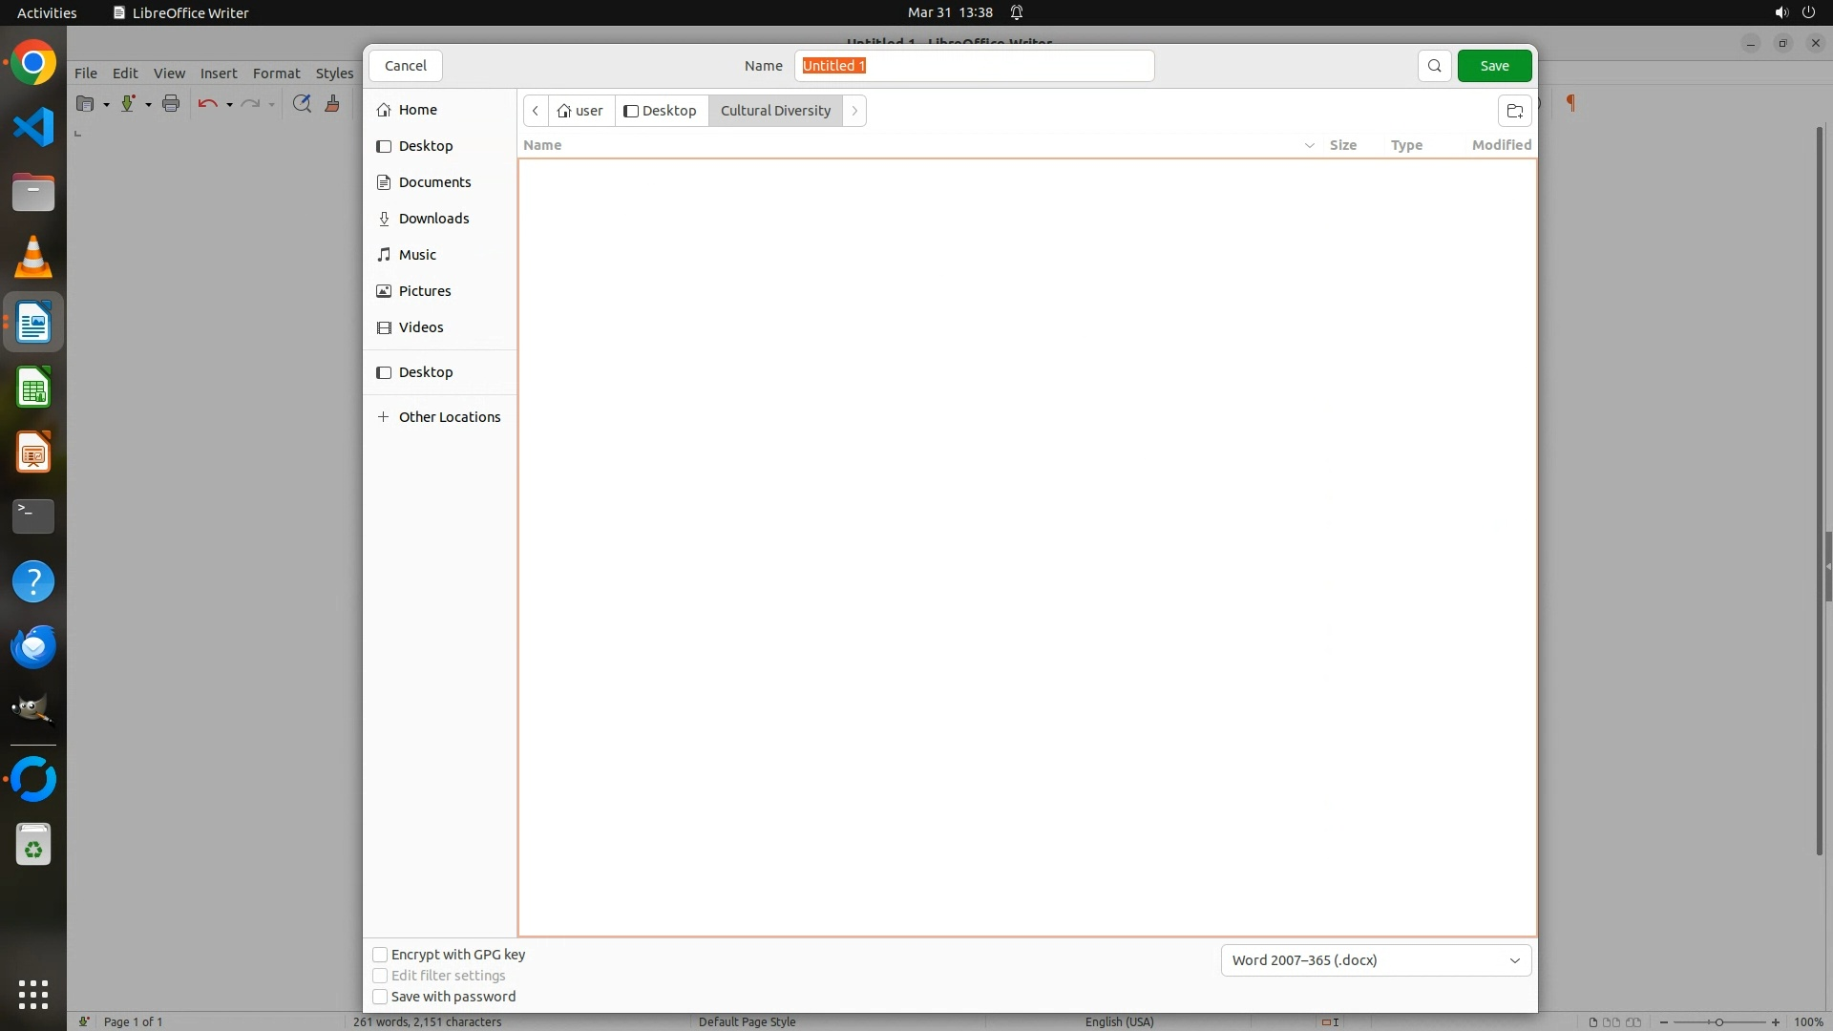Open the Word 2007–365 file type dropdown
Image resolution: width=1833 pixels, height=1031 pixels.
coord(1375,960)
